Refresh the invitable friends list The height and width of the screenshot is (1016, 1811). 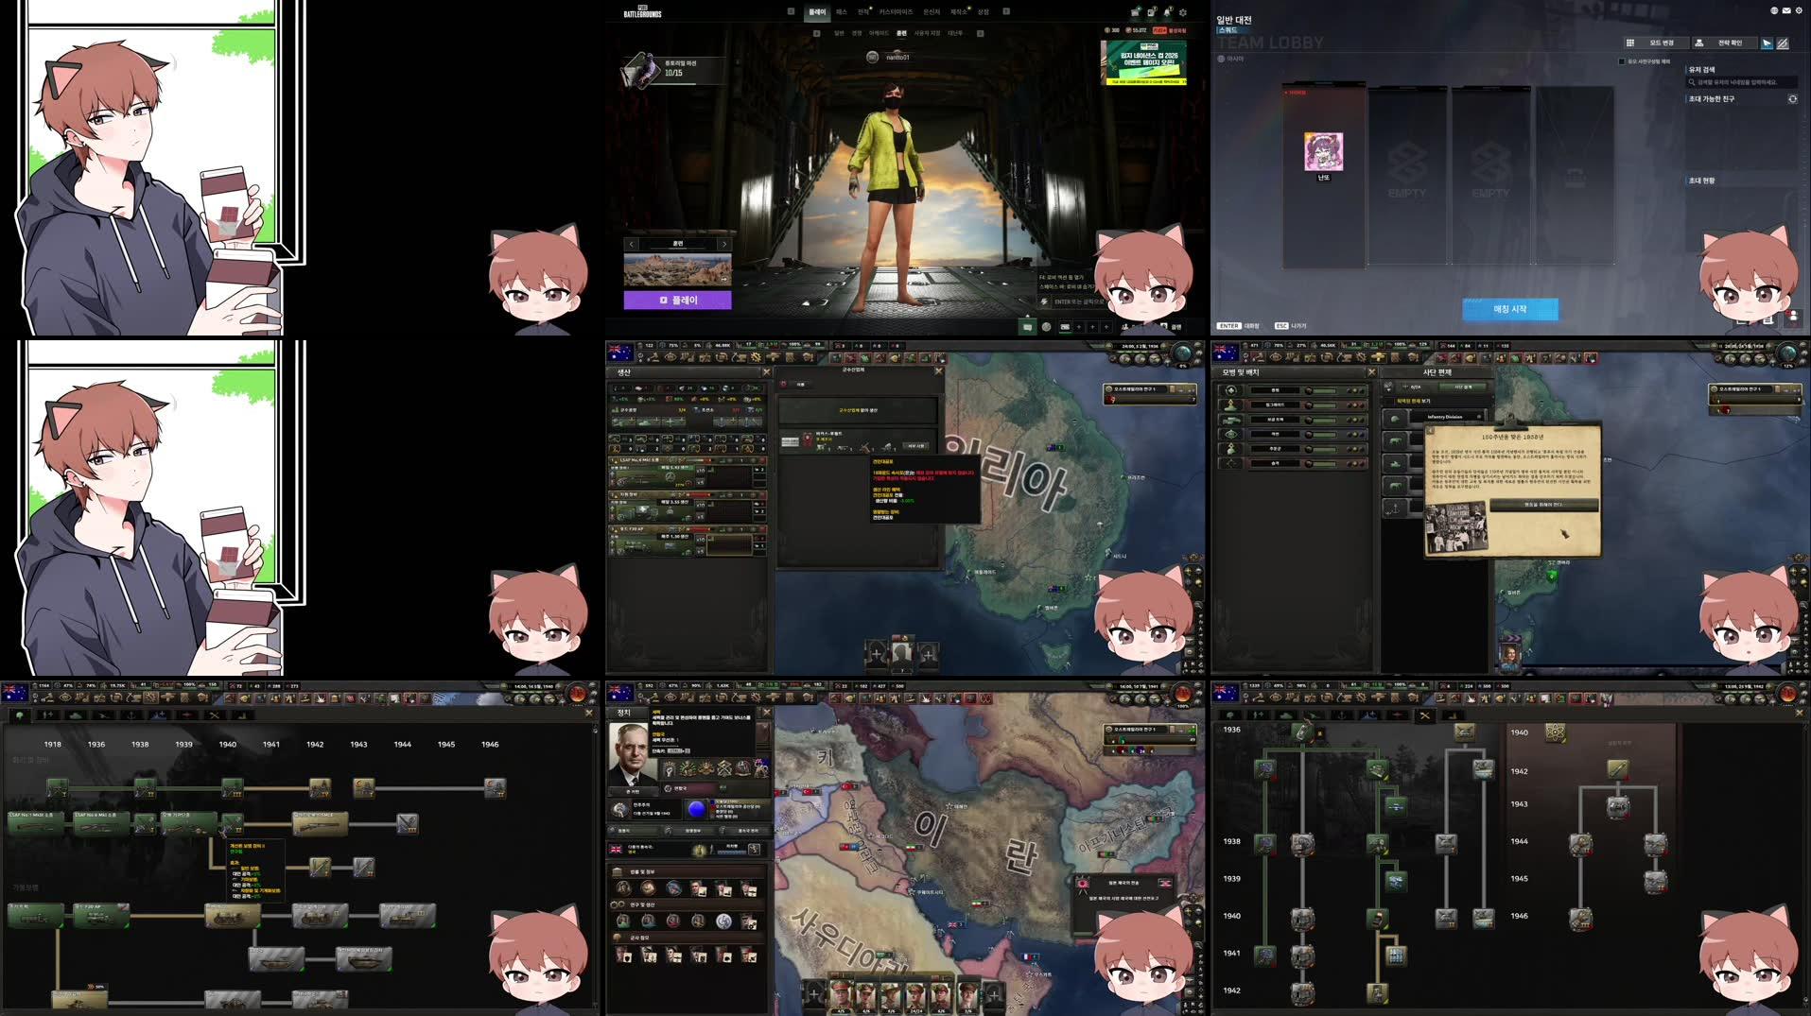[x=1792, y=99]
